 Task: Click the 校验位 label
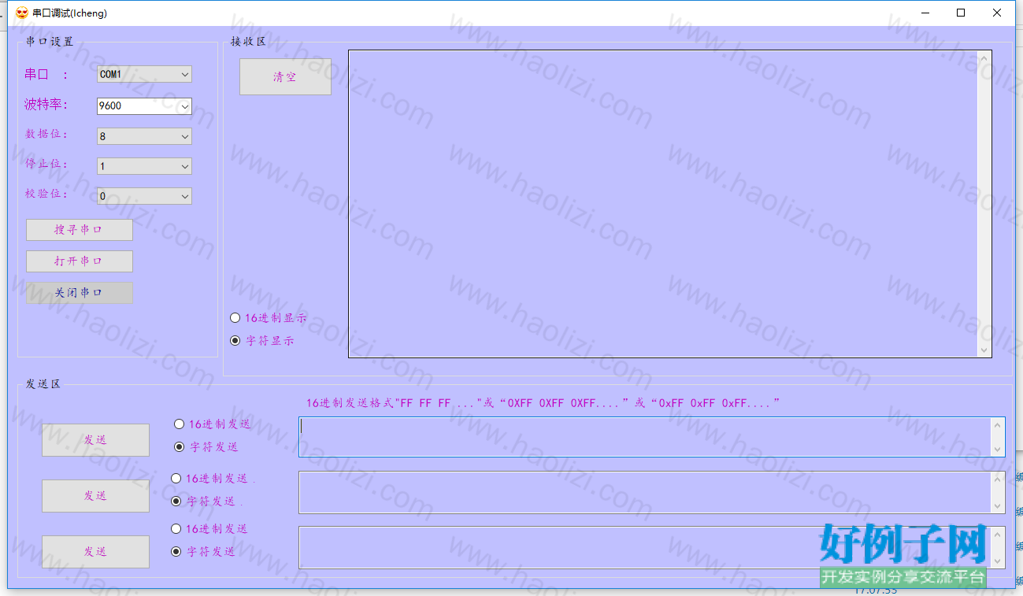click(46, 194)
